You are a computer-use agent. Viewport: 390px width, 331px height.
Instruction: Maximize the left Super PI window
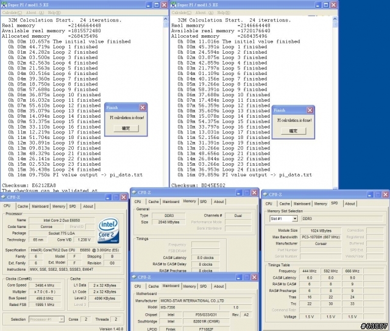click(x=157, y=5)
